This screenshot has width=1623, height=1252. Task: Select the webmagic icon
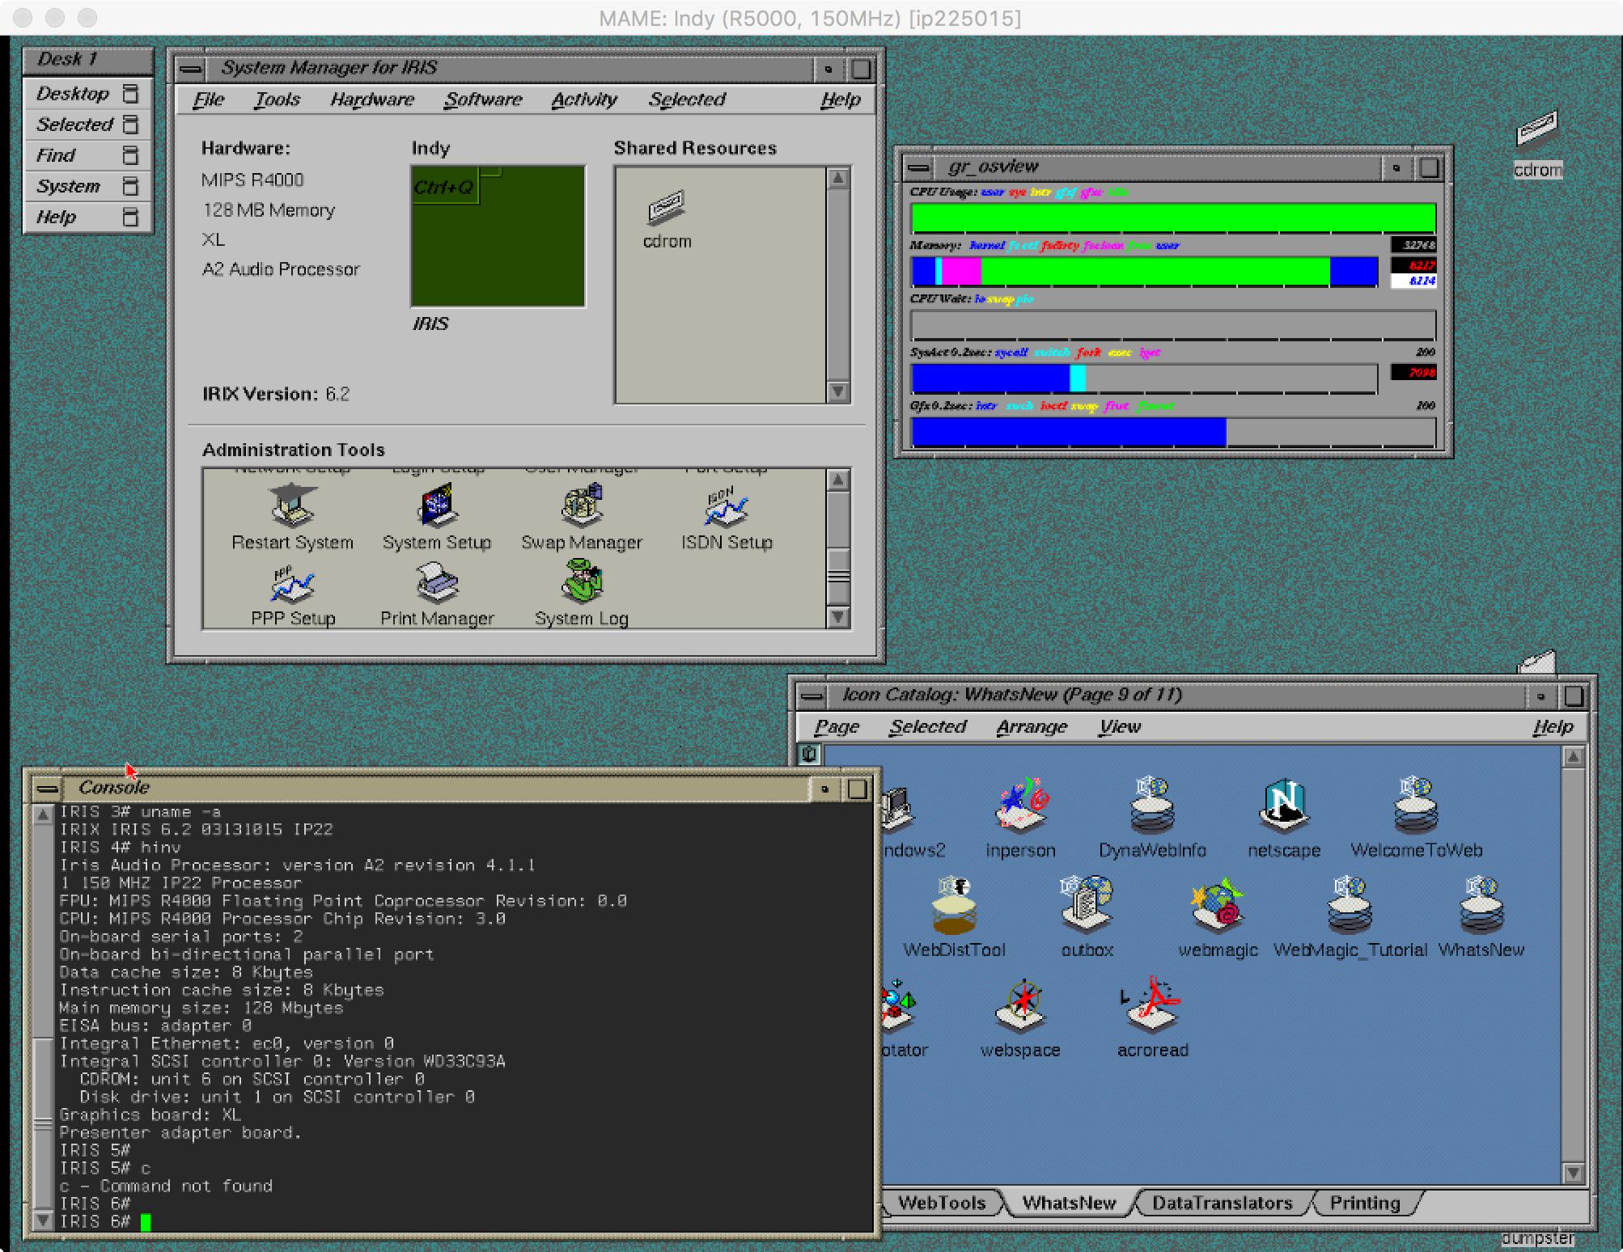click(x=1218, y=905)
